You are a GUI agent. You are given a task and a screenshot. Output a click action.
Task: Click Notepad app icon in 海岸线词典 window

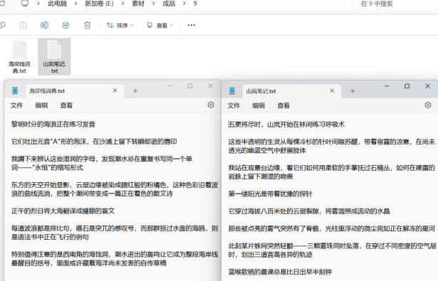[x=15, y=90]
